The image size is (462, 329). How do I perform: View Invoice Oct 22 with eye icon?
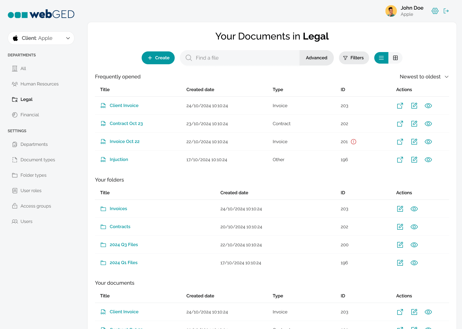pos(428,142)
